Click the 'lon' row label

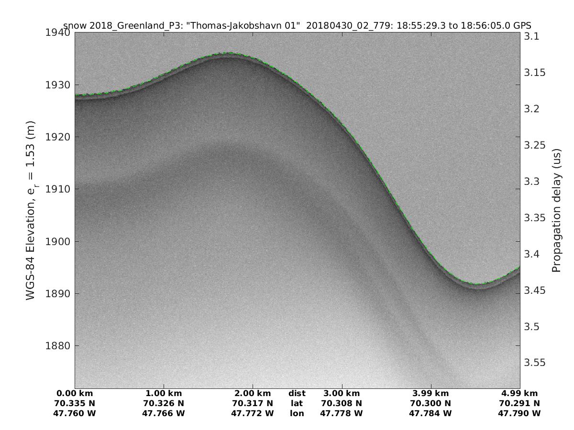297,413
